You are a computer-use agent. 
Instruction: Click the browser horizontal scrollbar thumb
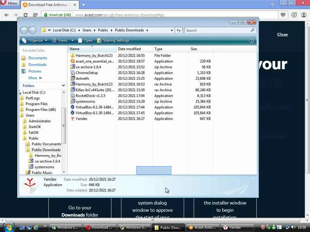[153, 220]
